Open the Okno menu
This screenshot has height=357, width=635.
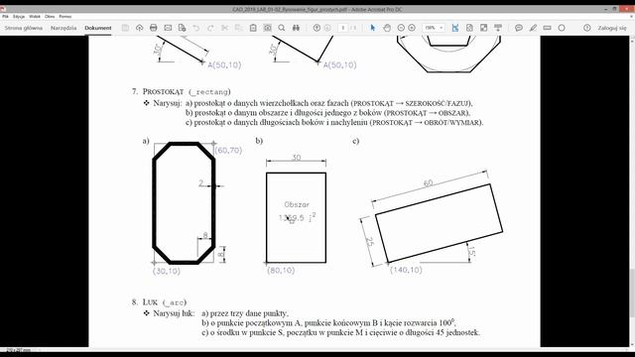[50, 17]
